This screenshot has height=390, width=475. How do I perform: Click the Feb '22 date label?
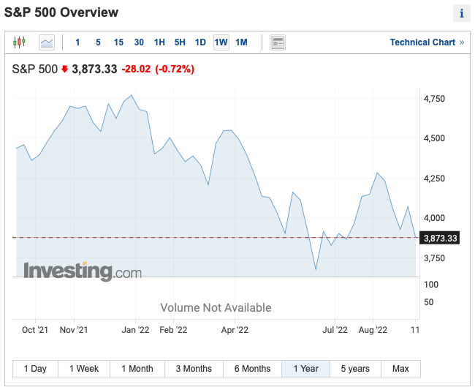pyautogui.click(x=173, y=330)
